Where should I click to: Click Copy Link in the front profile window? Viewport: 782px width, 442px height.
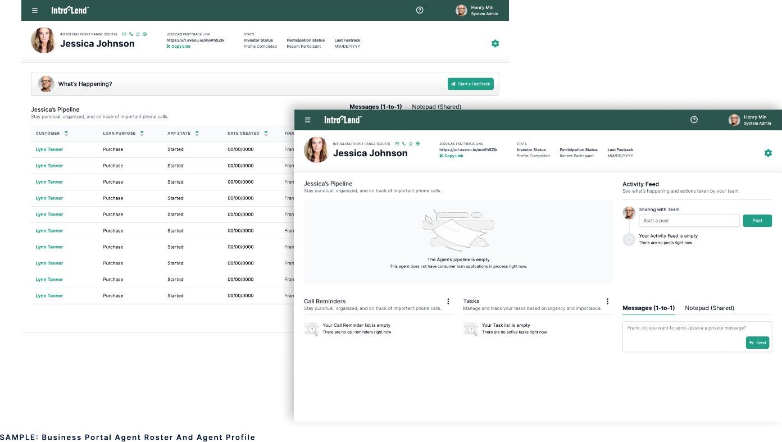click(452, 156)
